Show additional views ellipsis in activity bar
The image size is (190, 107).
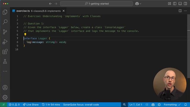[5, 71]
